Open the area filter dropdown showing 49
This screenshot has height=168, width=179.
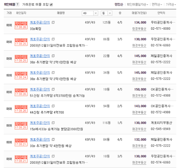[90, 13]
